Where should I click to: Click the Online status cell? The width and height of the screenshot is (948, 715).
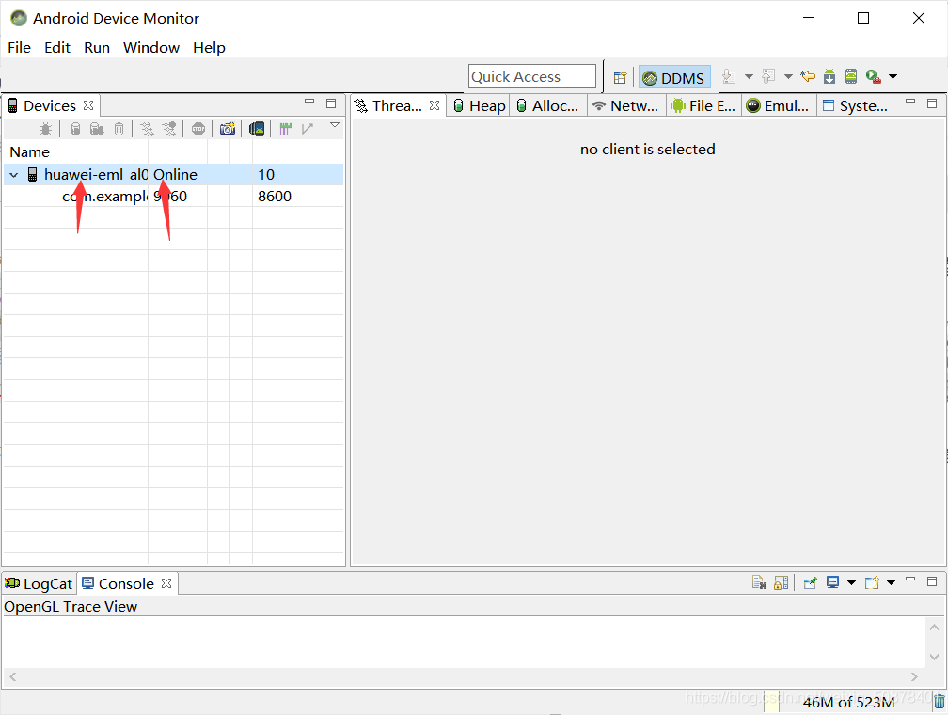(175, 175)
